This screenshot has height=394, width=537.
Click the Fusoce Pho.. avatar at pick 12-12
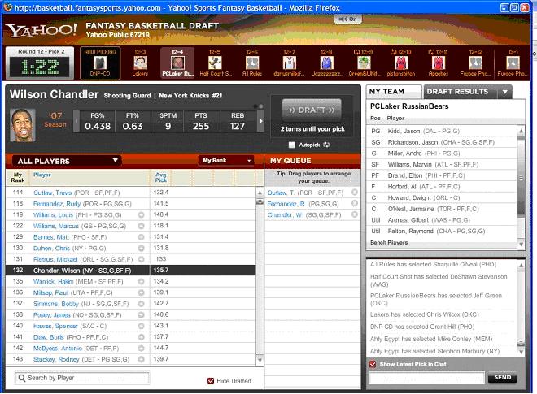click(x=476, y=63)
